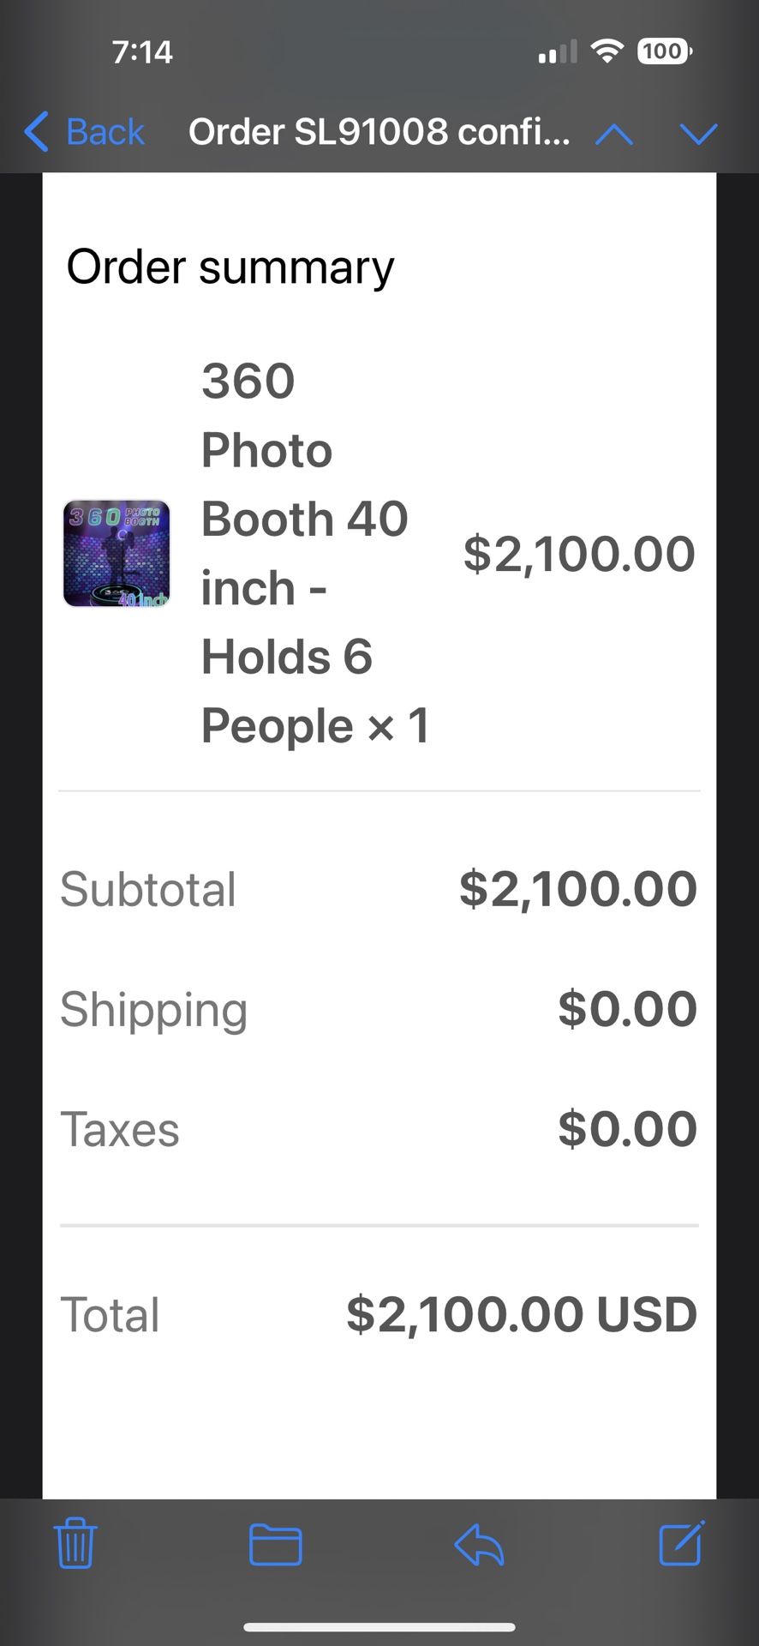This screenshot has height=1646, width=759.
Task: Tap the 7:14 clock in status bar
Action: point(142,52)
